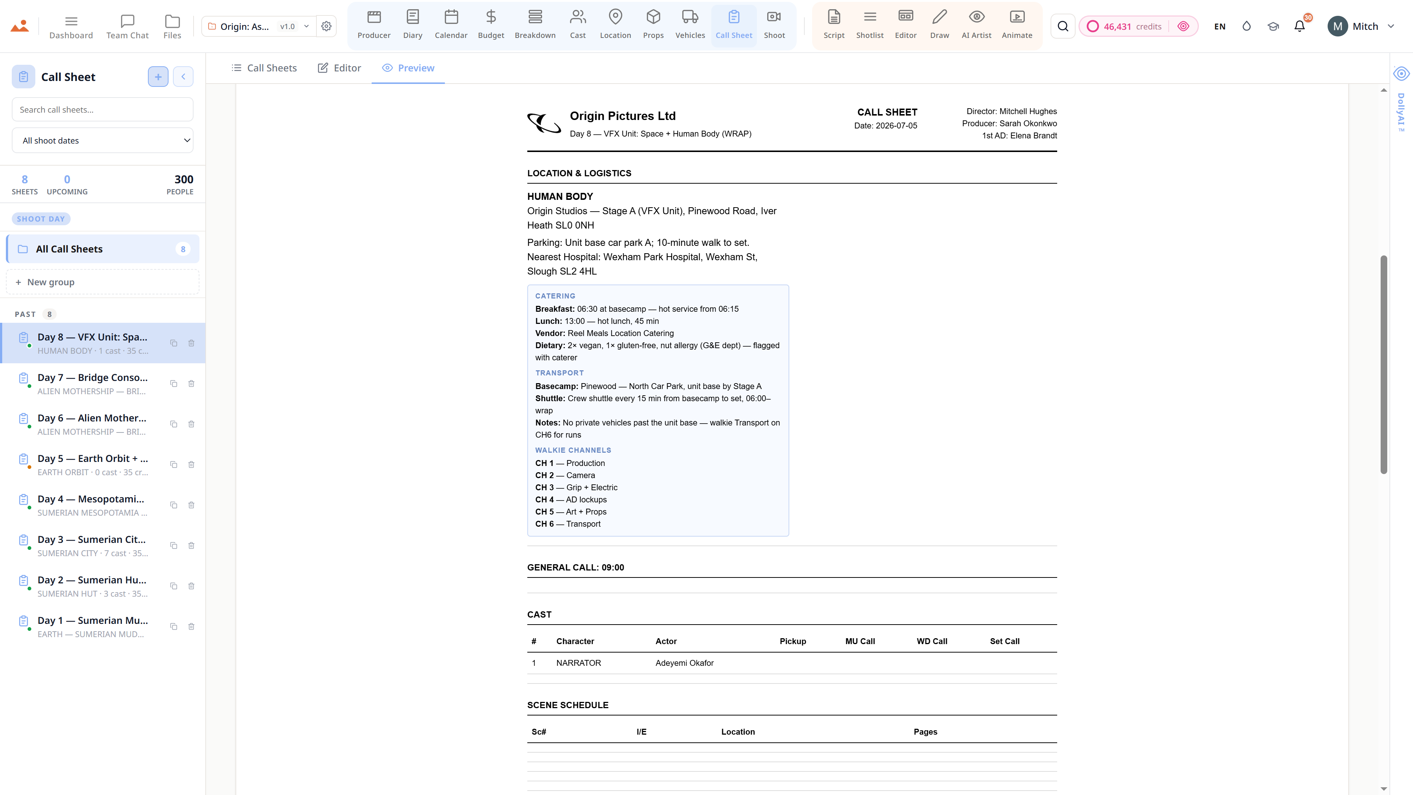This screenshot has width=1413, height=795.
Task: Add a new call sheet
Action: click(x=158, y=77)
